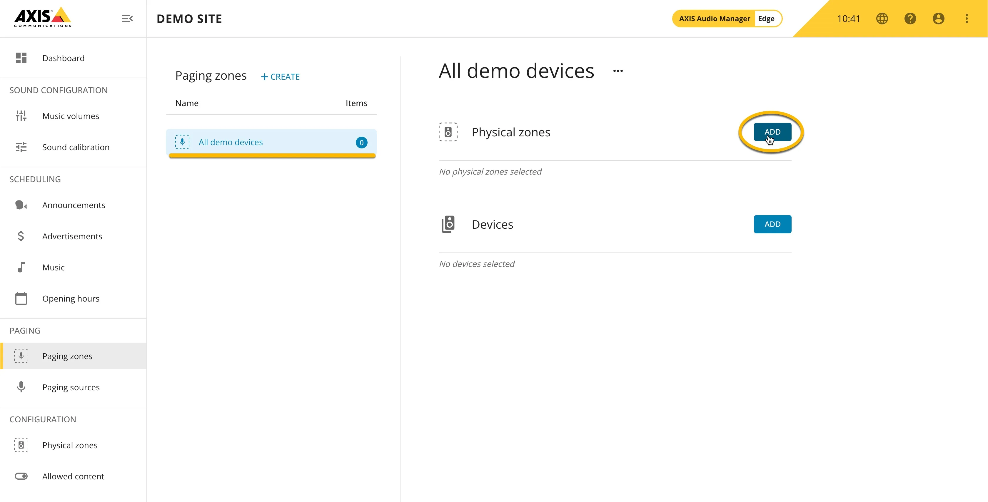988x502 pixels.
Task: Open Paging sources page
Action: click(73, 387)
